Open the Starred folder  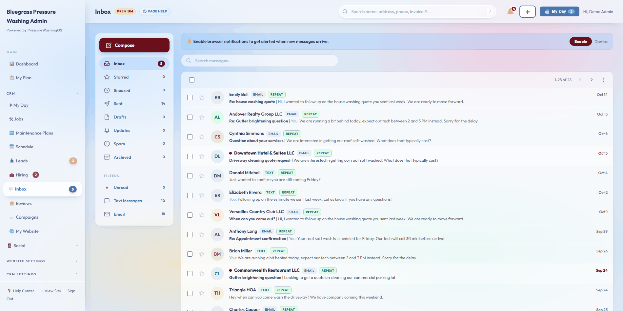click(x=134, y=77)
